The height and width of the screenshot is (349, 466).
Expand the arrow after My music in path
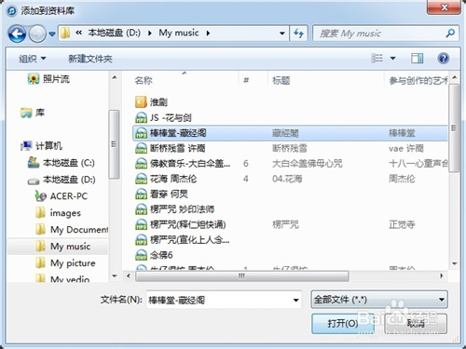pyautogui.click(x=208, y=33)
